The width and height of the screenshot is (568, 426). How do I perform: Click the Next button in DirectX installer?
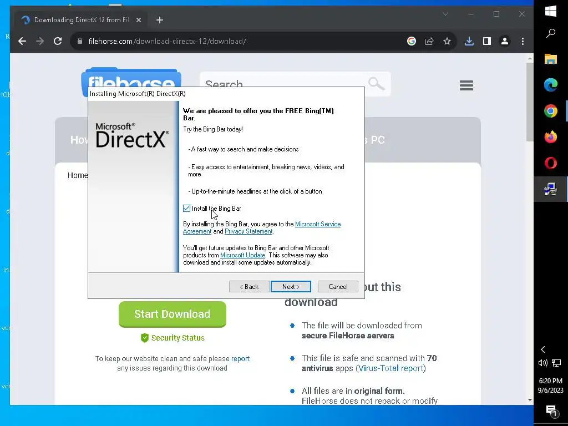click(x=291, y=287)
